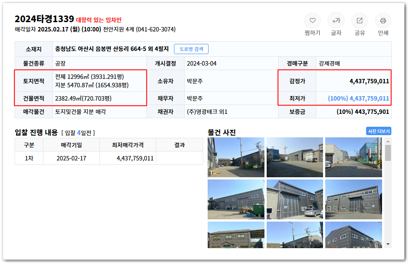
Task: Click appraisal value 4,437,759,011 in 감정가 row
Action: click(369, 81)
